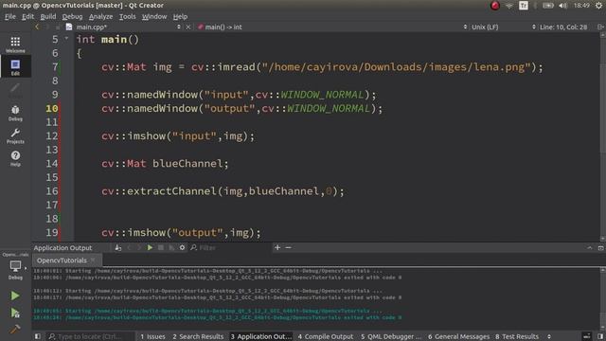Zoom out Application Output text
The height and width of the screenshot is (341, 606).
[x=288, y=247]
